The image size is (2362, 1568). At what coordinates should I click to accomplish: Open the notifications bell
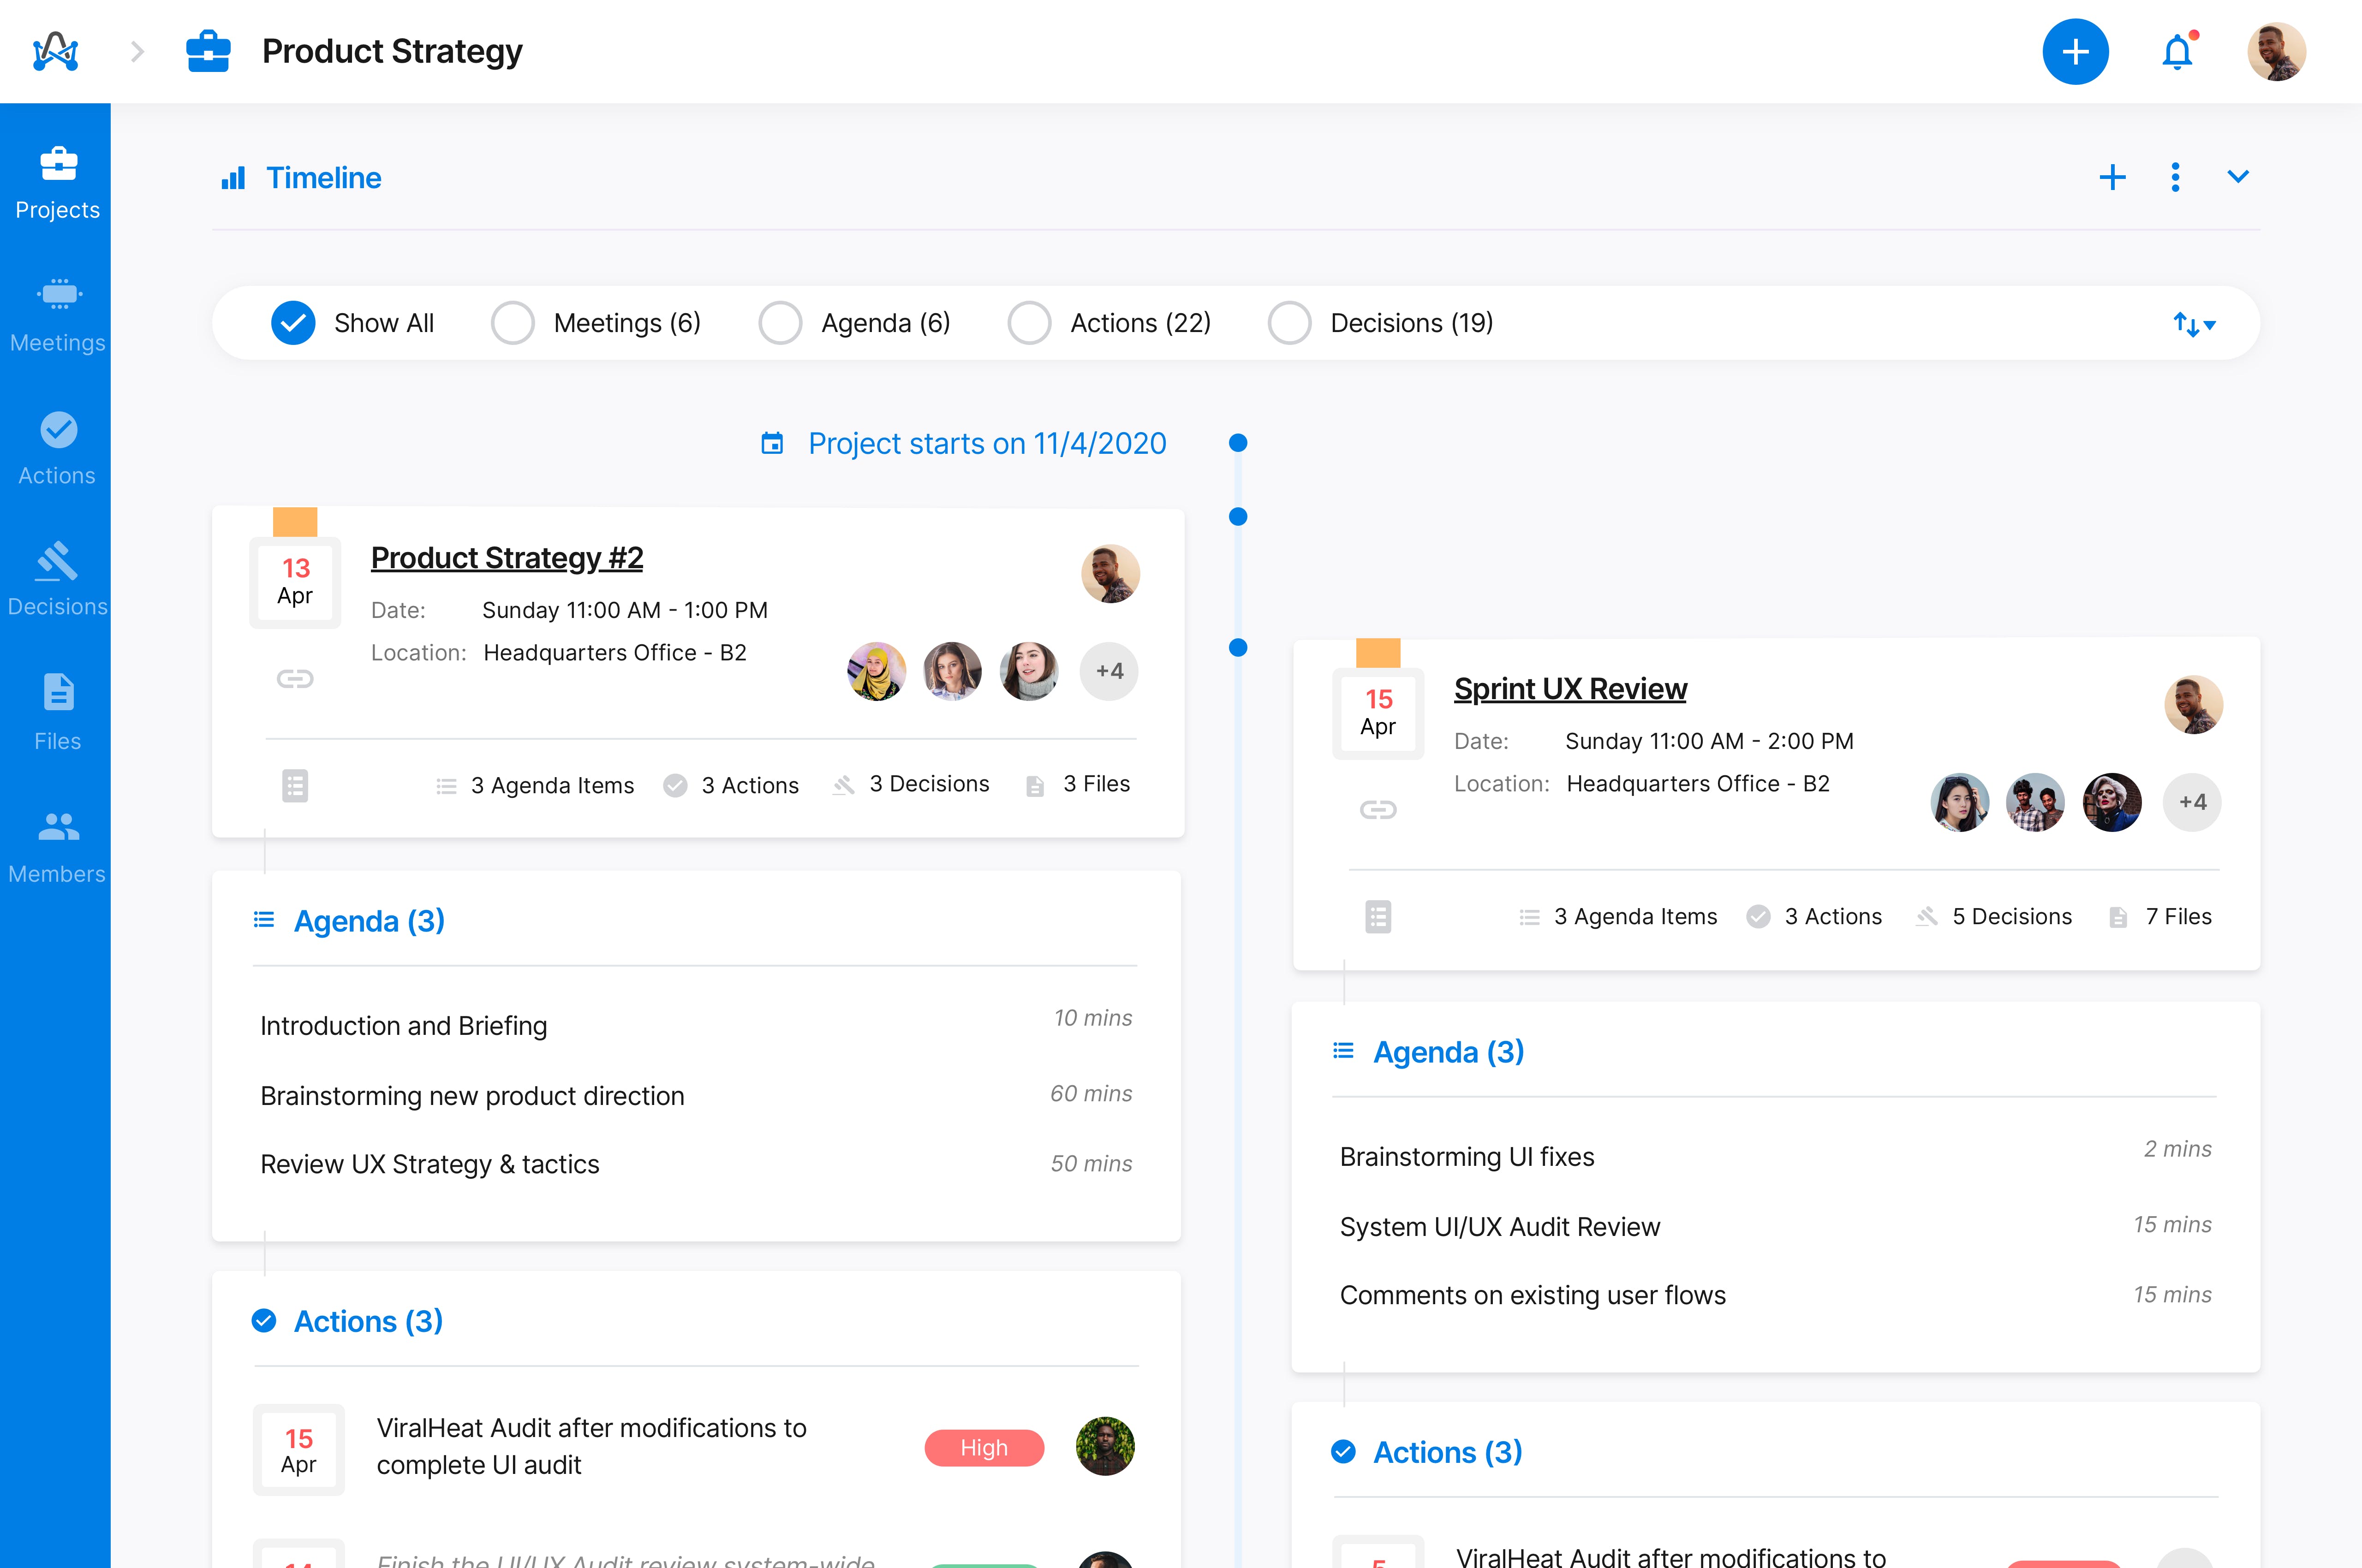click(x=2177, y=52)
